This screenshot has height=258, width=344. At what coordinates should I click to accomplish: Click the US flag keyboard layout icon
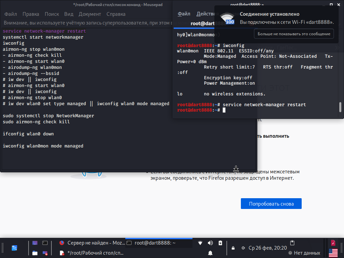[333, 253]
